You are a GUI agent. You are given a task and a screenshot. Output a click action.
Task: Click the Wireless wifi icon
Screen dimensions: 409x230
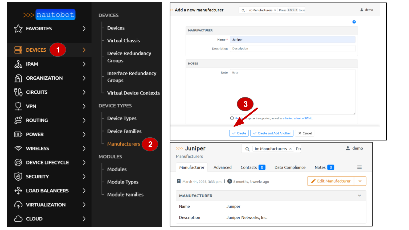point(18,149)
